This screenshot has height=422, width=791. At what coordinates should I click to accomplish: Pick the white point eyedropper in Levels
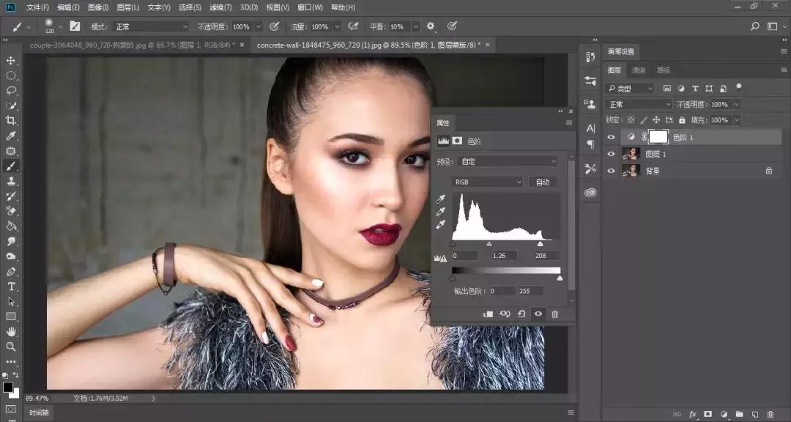coord(441,226)
